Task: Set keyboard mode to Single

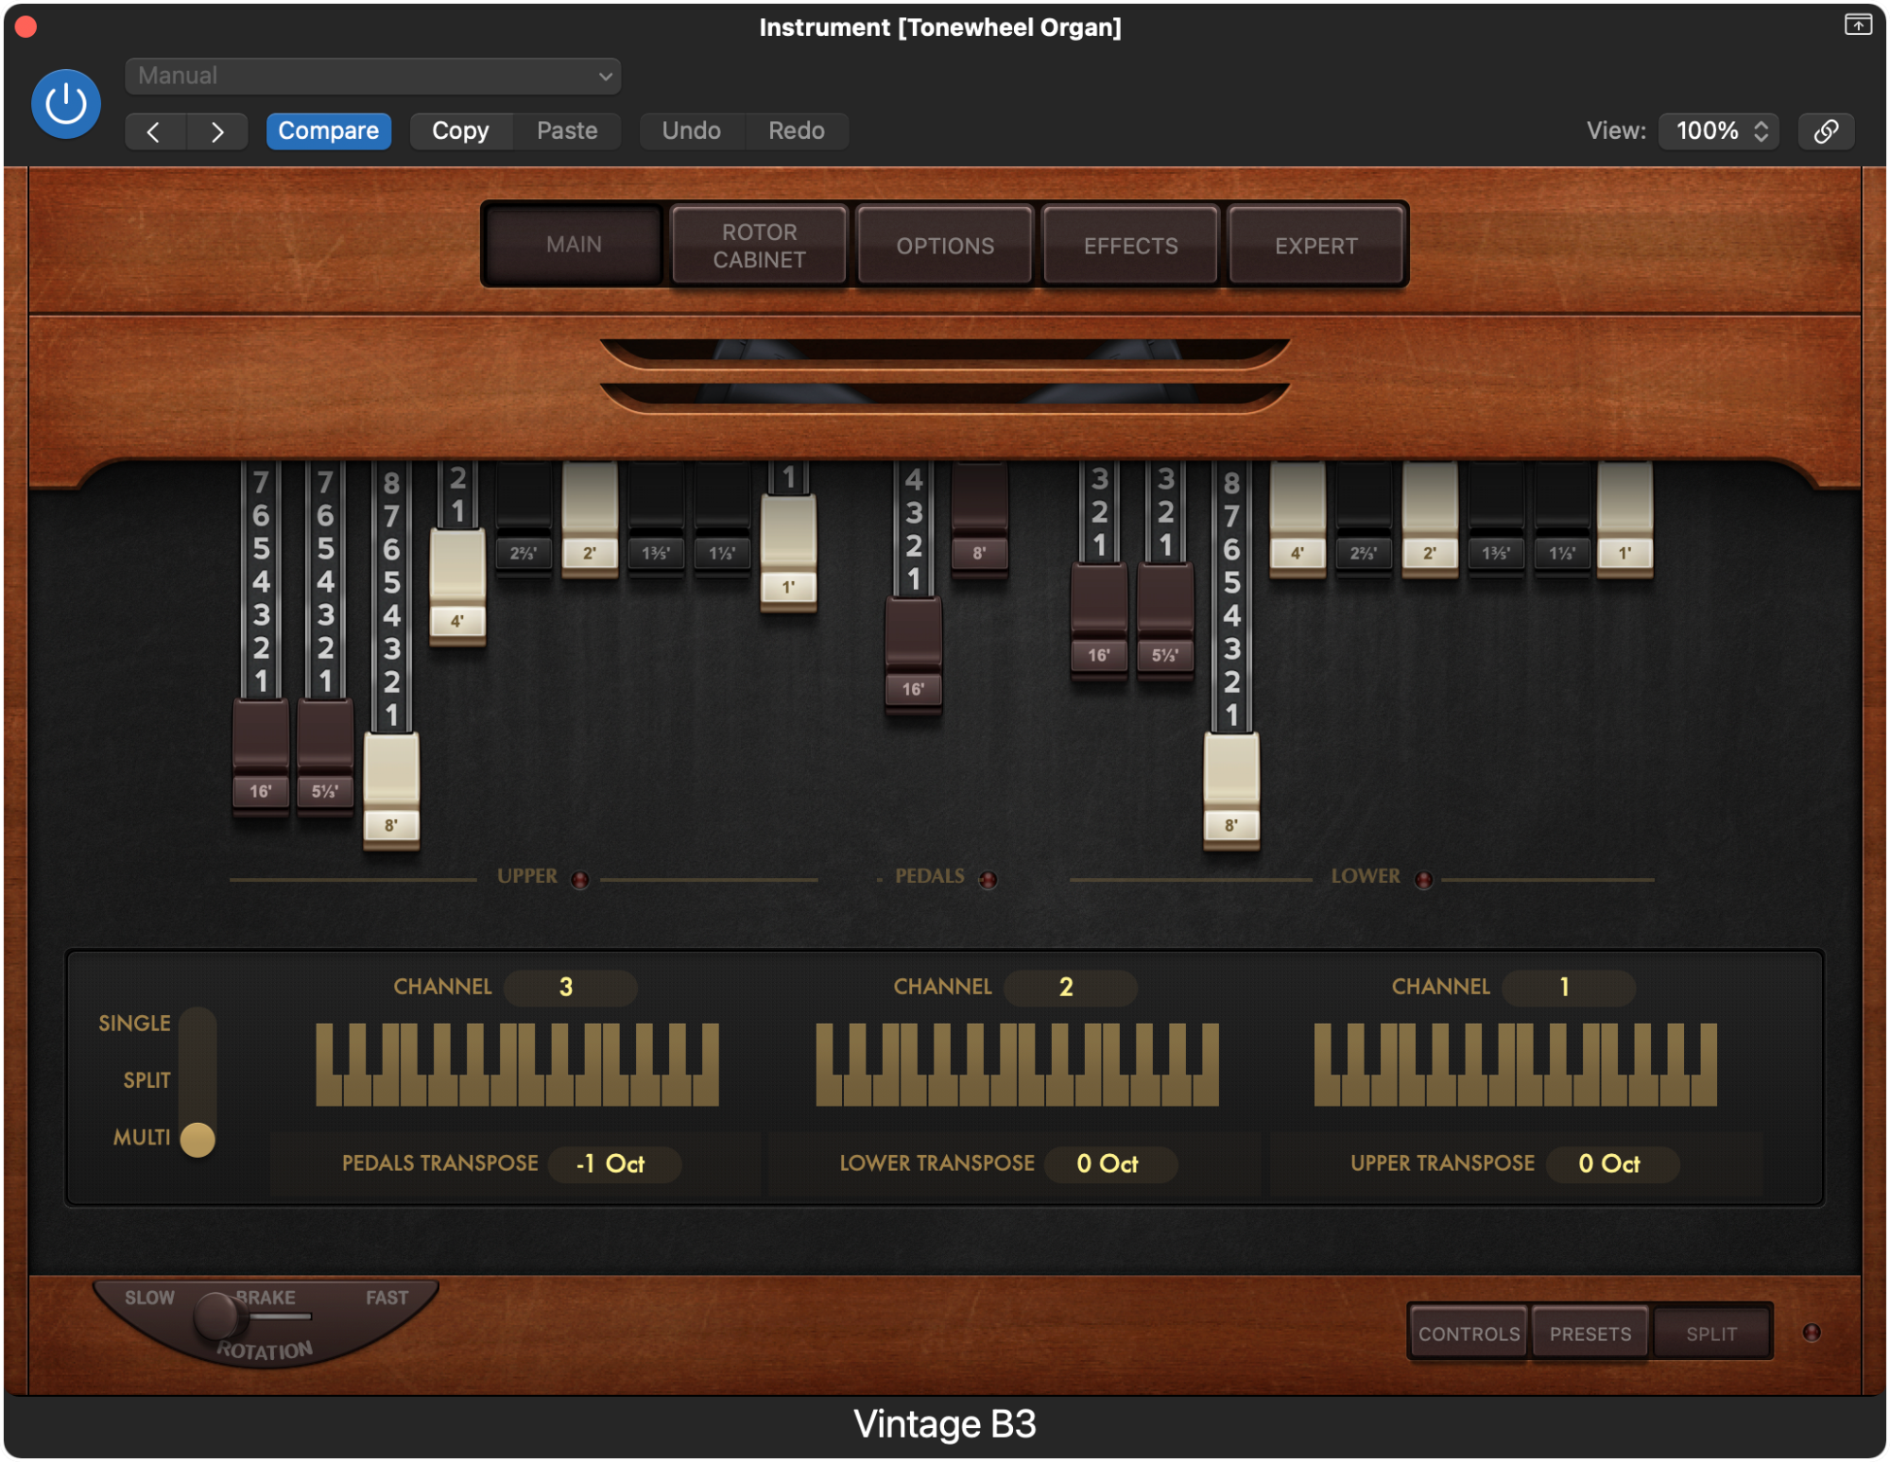Action: pos(134,1024)
